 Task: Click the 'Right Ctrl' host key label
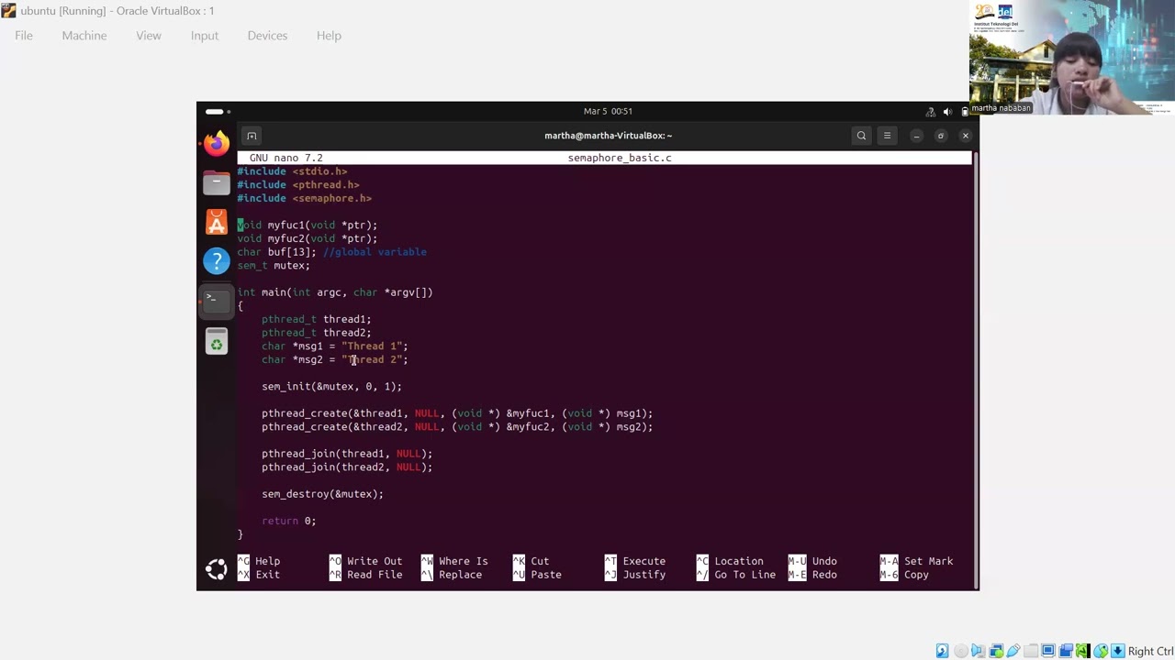(x=1151, y=652)
